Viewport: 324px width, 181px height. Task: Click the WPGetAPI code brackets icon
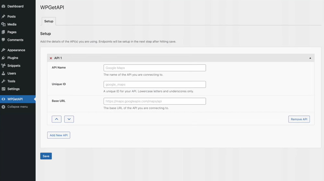[x=3, y=99]
